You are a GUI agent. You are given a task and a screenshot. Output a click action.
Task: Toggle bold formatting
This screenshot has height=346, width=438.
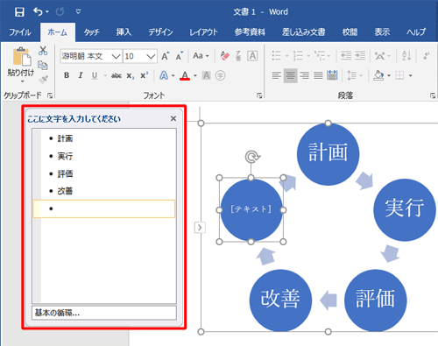tap(67, 75)
